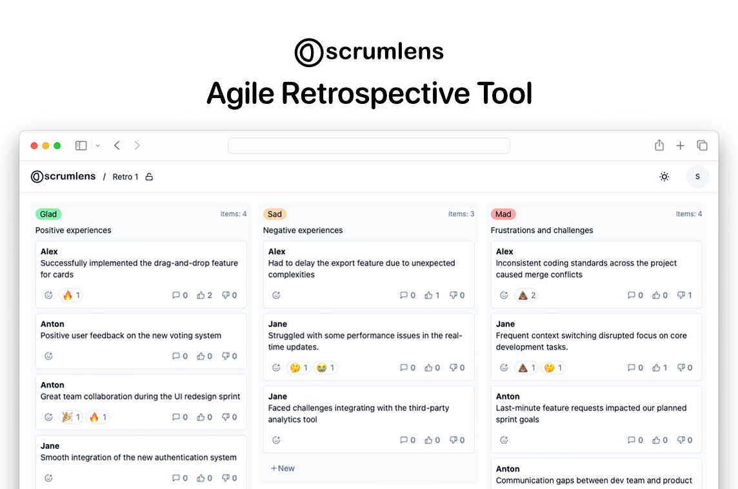Add emoji reaction on third-party analytics card
738x489 pixels.
[276, 440]
